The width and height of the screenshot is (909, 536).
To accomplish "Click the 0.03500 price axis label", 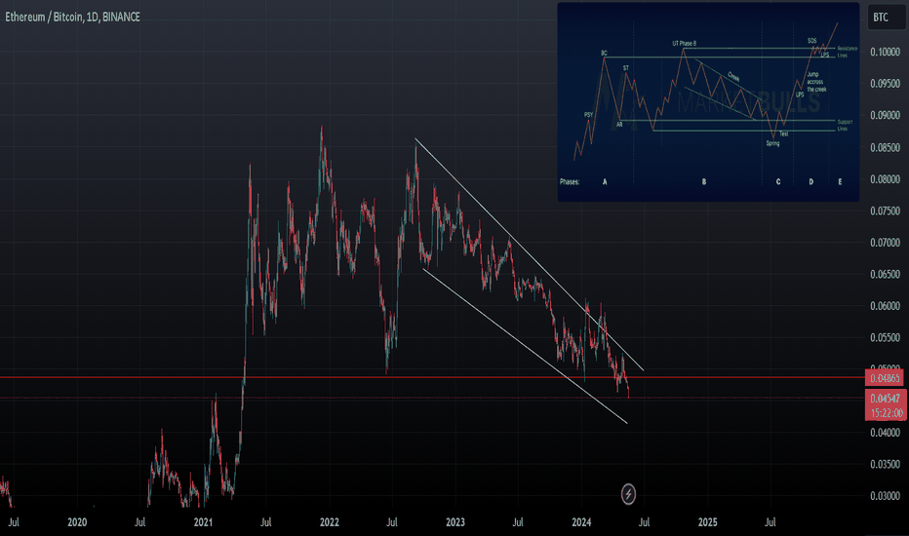I will 885,464.
